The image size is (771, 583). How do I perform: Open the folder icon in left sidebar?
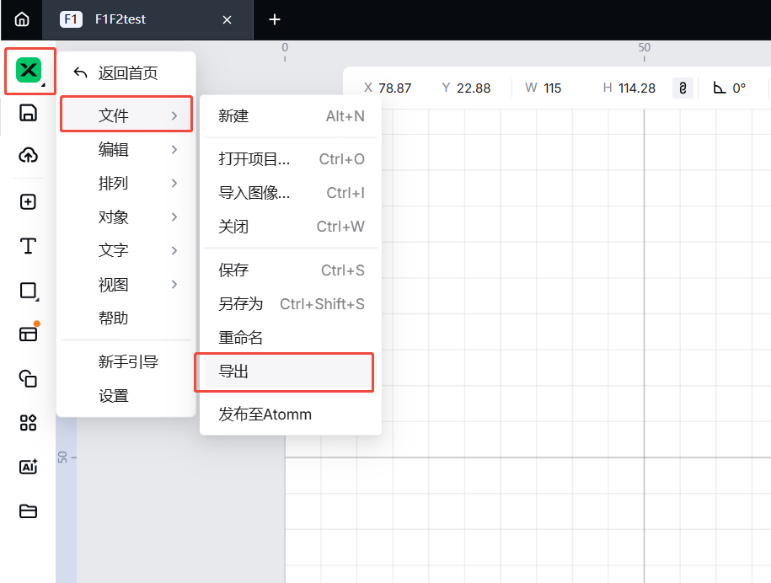28,511
